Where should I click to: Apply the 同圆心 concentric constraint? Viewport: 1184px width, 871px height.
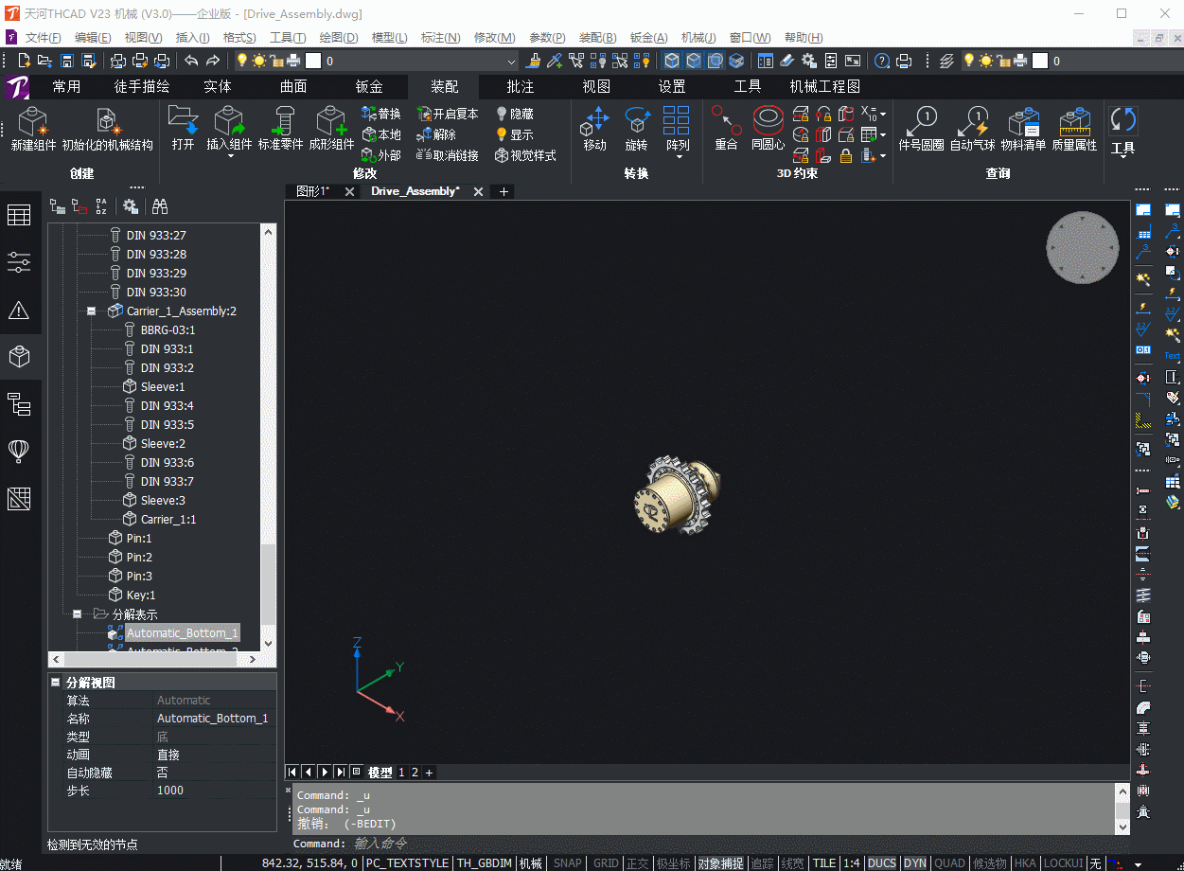click(768, 130)
